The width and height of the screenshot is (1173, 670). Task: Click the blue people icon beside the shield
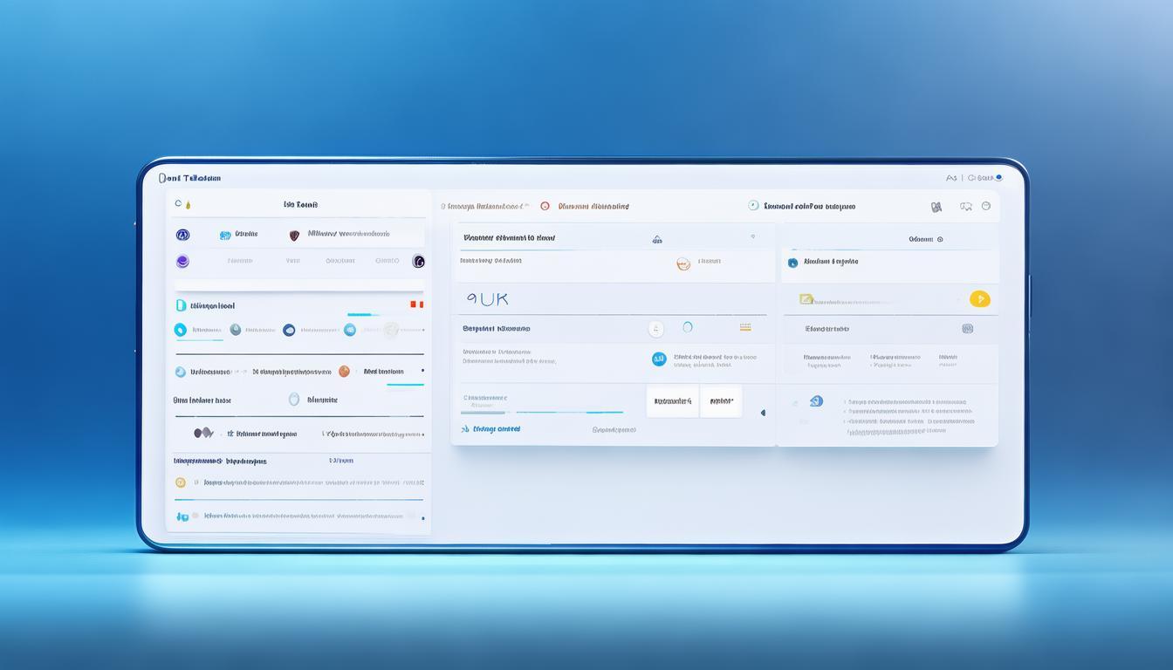(x=225, y=235)
